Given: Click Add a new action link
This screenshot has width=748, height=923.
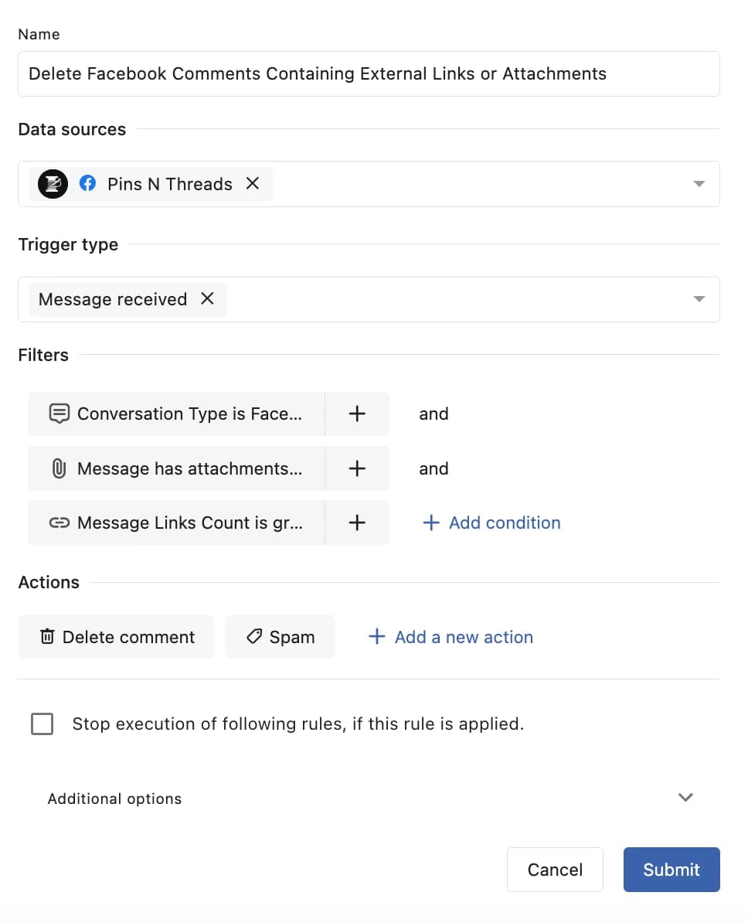Looking at the screenshot, I should (x=451, y=637).
